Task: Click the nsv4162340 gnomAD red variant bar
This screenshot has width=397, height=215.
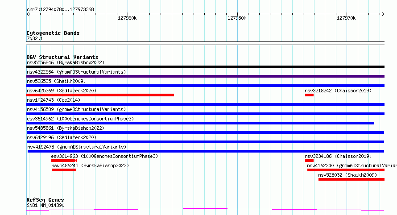Action: (x=346, y=170)
